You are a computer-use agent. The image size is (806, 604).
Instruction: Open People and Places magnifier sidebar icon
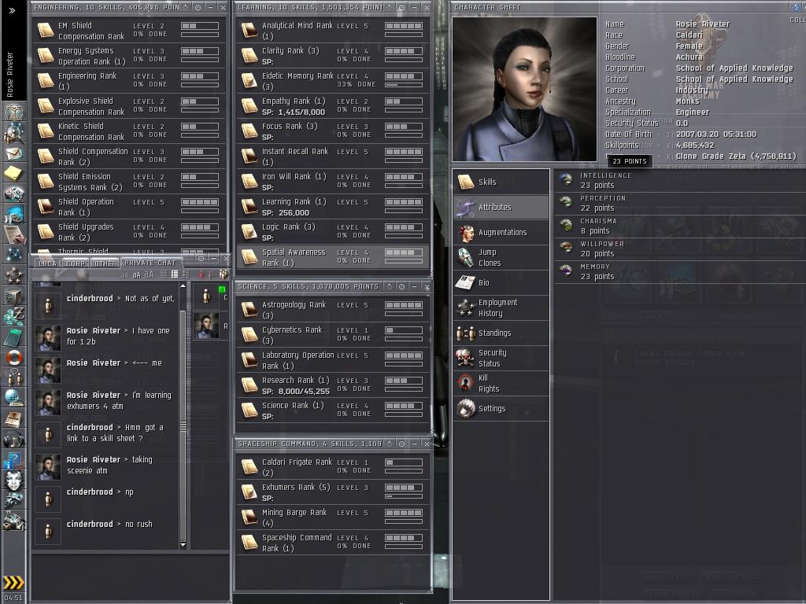[x=14, y=132]
